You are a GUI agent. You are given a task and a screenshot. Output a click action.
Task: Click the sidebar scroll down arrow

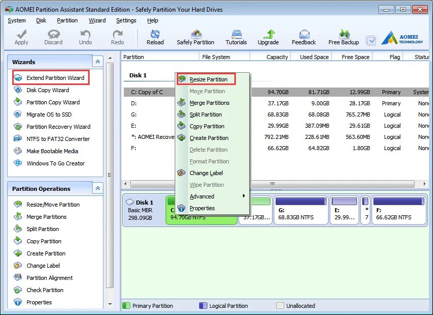110,304
